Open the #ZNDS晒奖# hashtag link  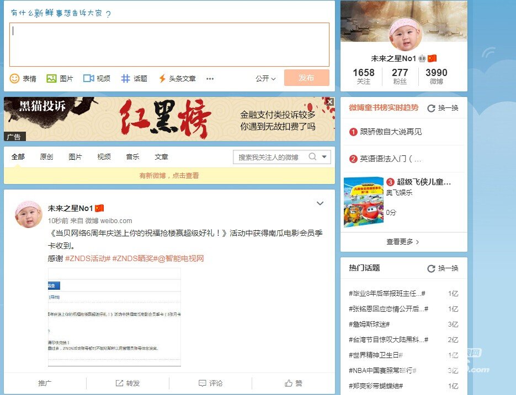(134, 258)
